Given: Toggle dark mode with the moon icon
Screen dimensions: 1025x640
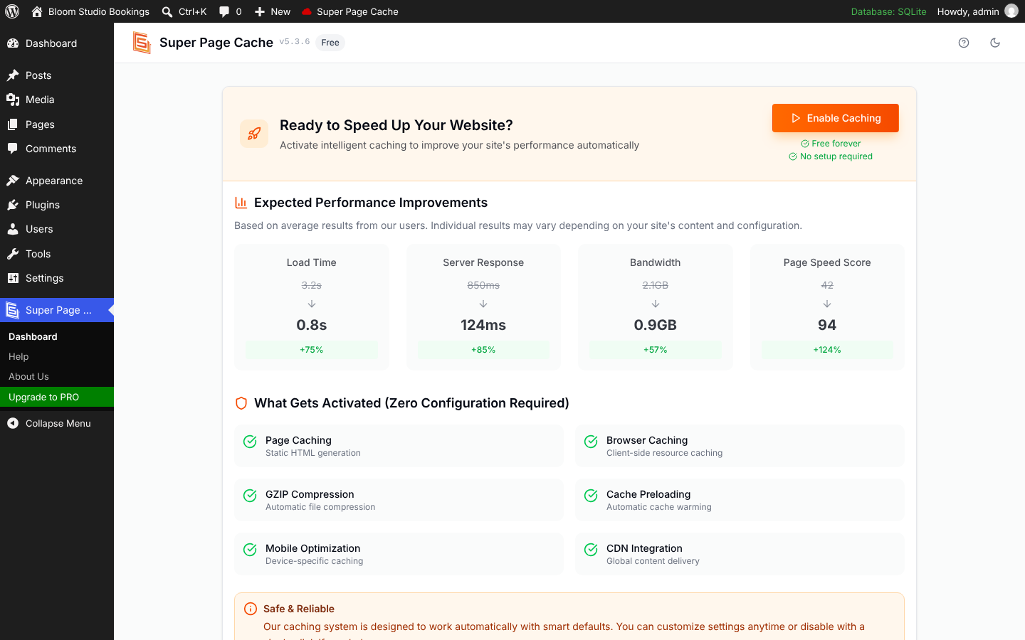Looking at the screenshot, I should tap(995, 43).
